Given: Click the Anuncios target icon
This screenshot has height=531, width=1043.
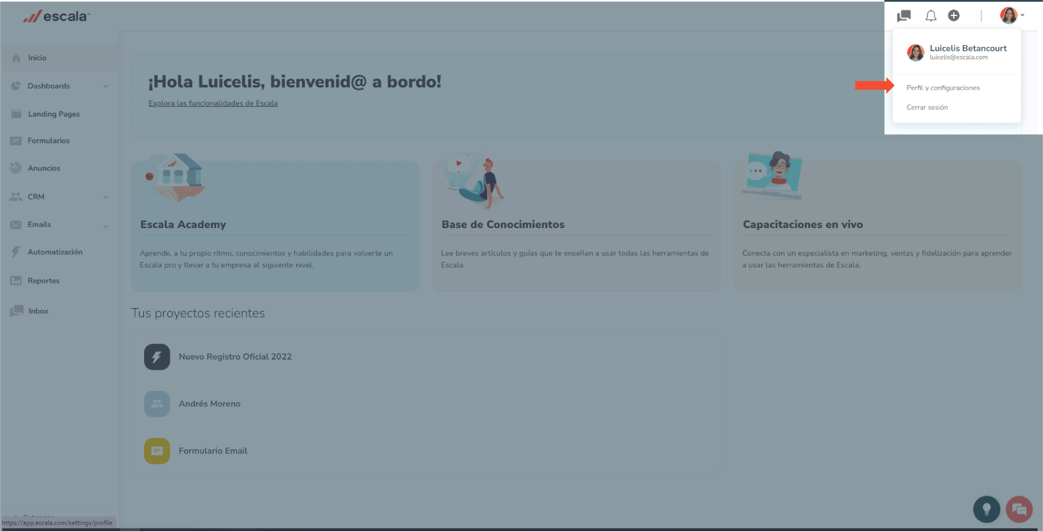Looking at the screenshot, I should 15,168.
